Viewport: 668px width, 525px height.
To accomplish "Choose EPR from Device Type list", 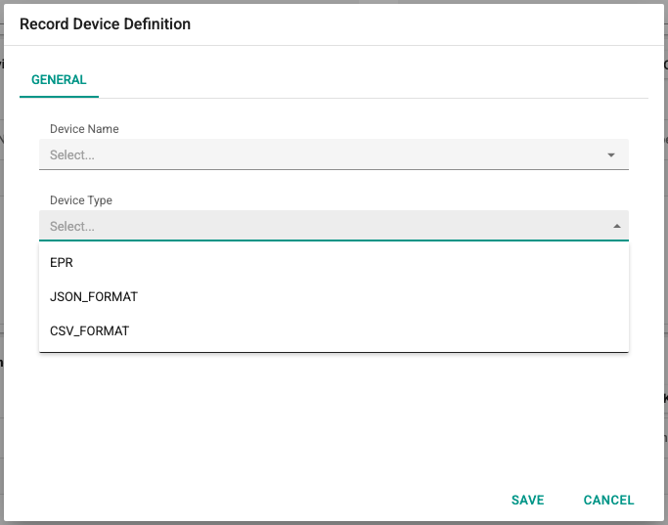I will click(x=334, y=262).
